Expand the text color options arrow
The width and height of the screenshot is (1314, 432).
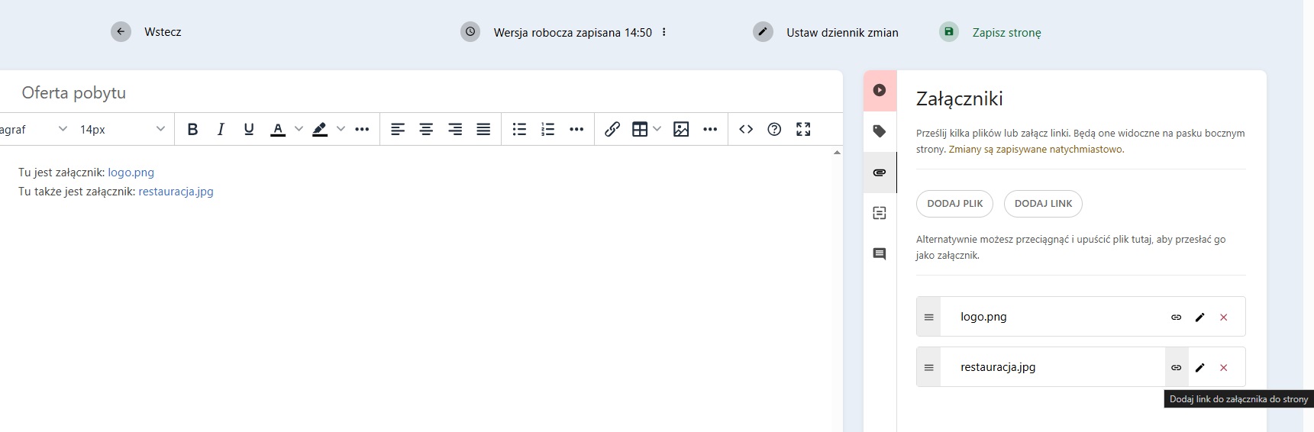tap(299, 130)
